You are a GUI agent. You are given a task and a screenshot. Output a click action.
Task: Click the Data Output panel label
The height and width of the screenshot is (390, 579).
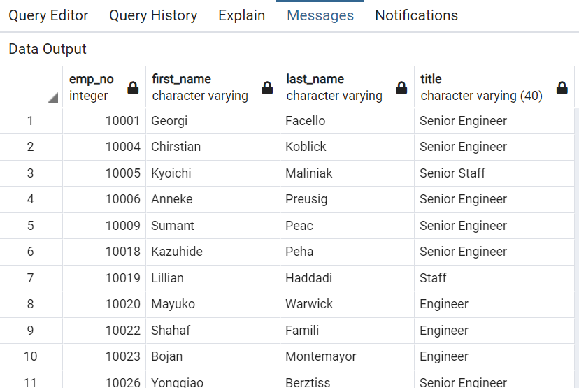point(48,49)
